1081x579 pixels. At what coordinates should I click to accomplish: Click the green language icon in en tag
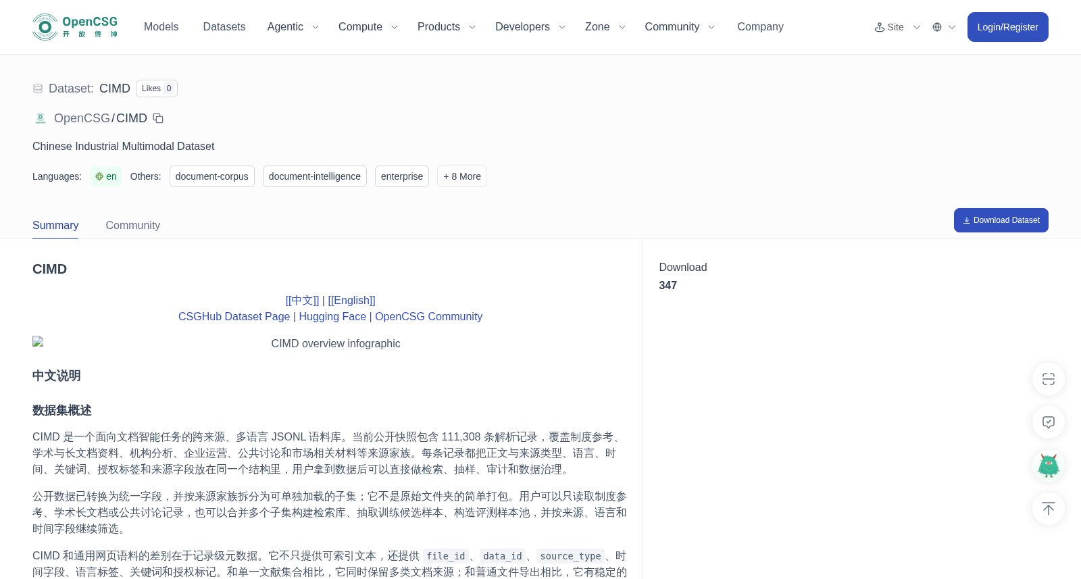99,176
